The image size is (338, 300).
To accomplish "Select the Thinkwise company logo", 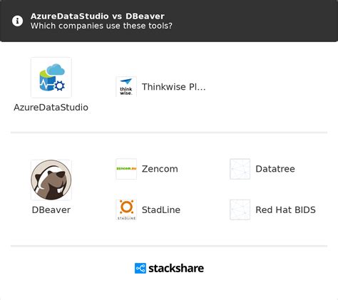I will [126, 87].
